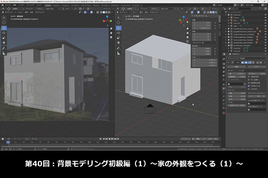Open the Object Data properties green triangle tab

click(224, 104)
